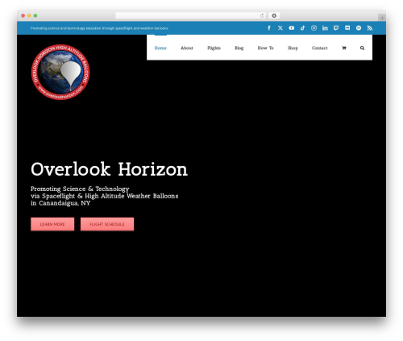Open the Contact menu item
Image resolution: width=403 pixels, height=341 pixels.
(320, 48)
